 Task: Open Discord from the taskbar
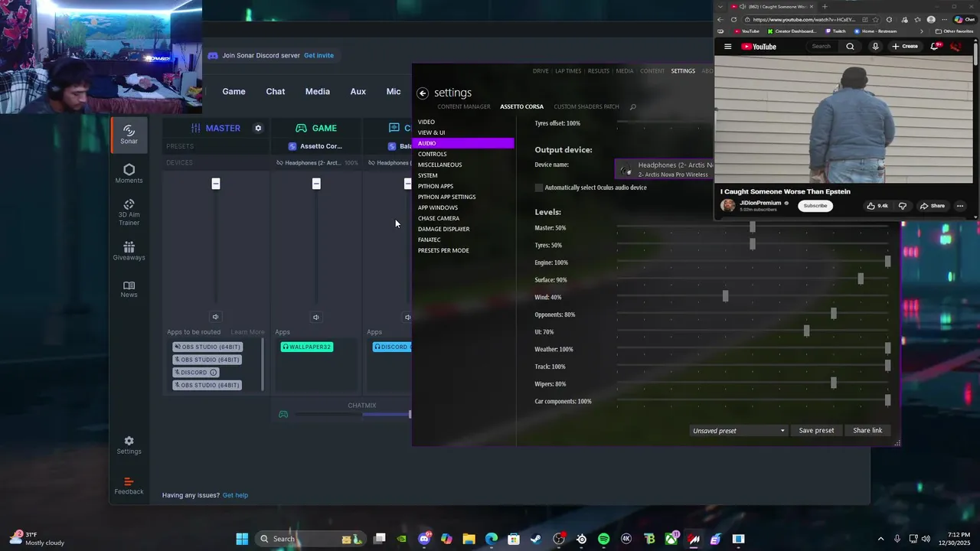click(424, 539)
